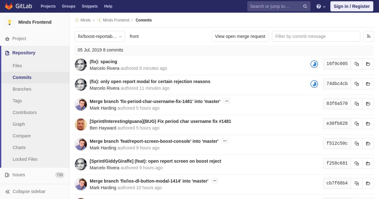
Task: Open the fix/boost-reportab… branch dropdown
Action: pyautogui.click(x=100, y=36)
